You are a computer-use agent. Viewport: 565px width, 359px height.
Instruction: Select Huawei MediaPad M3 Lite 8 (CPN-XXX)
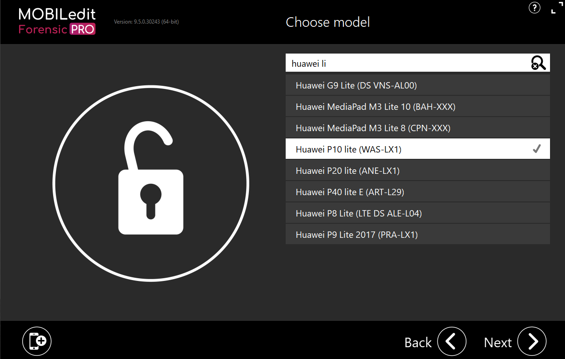(418, 128)
